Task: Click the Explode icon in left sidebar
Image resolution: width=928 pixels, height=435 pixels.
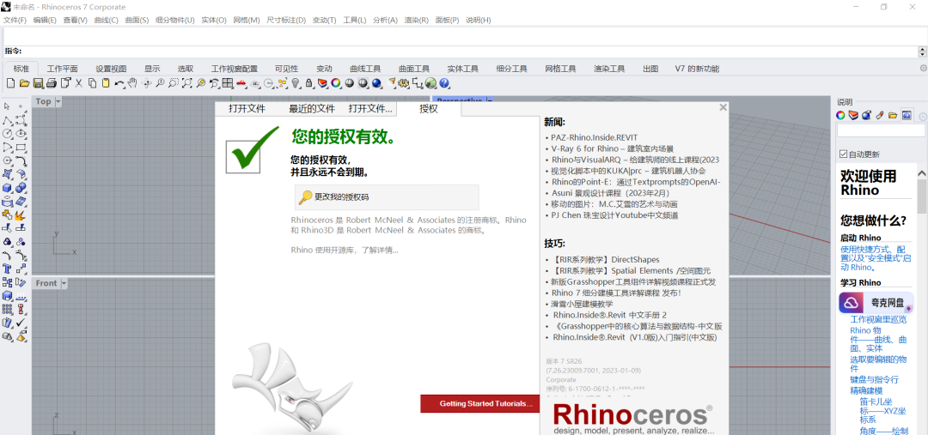Action: coord(21,215)
